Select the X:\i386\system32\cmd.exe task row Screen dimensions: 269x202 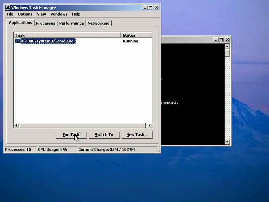83,41
